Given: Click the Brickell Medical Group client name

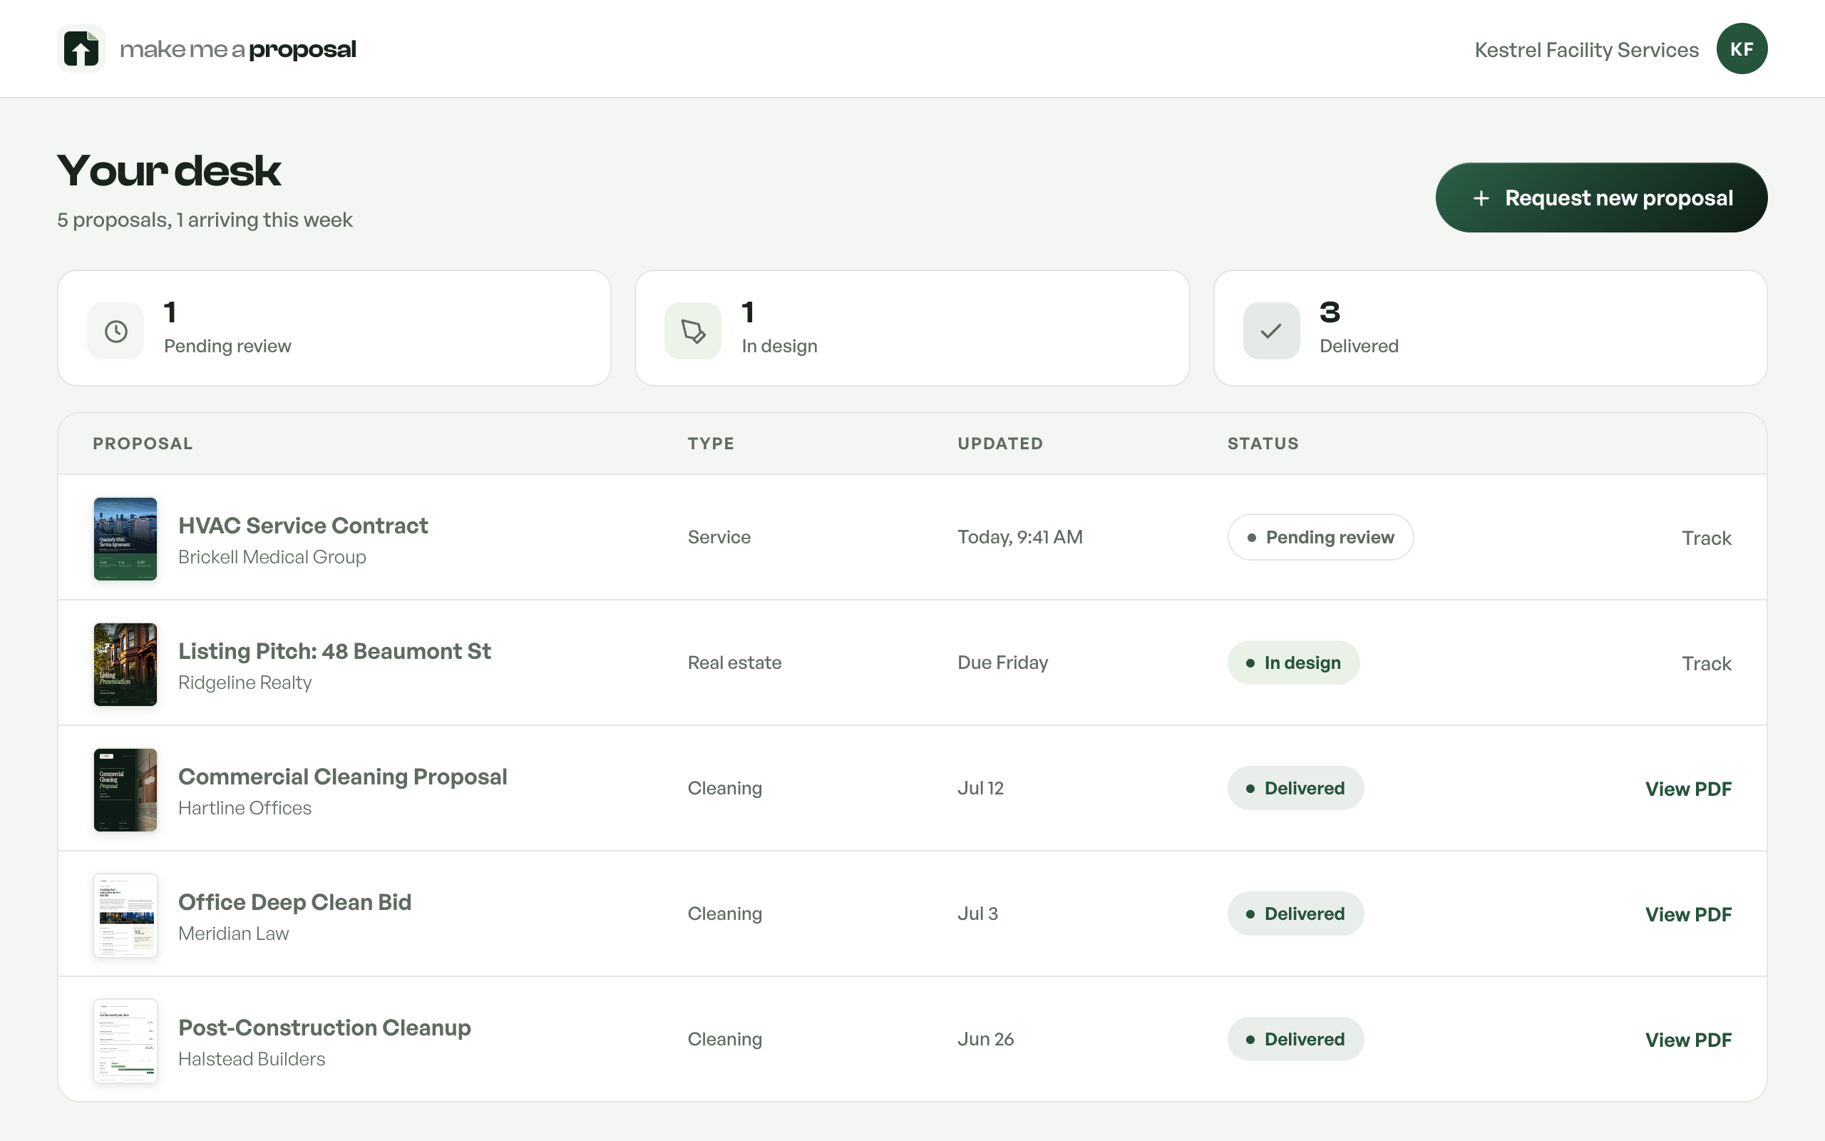Looking at the screenshot, I should click(x=272, y=557).
